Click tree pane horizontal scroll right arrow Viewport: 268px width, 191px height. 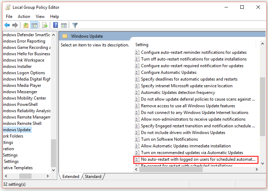click(48, 176)
